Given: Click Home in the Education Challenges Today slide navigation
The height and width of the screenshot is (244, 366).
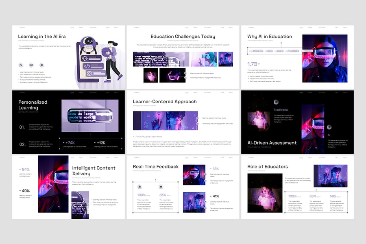Looking at the screenshot, I should [x=187, y=28].
